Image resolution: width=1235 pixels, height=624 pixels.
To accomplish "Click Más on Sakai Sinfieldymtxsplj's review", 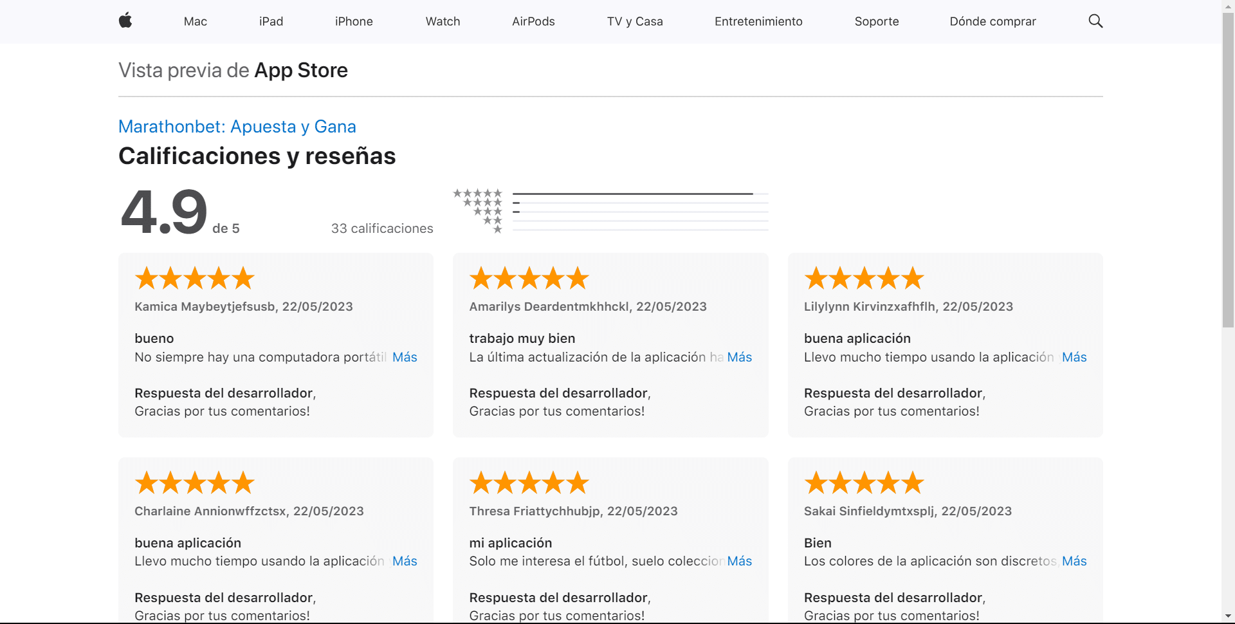I will (1074, 561).
